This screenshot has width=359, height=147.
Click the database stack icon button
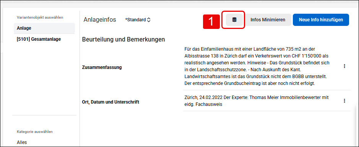234,20
